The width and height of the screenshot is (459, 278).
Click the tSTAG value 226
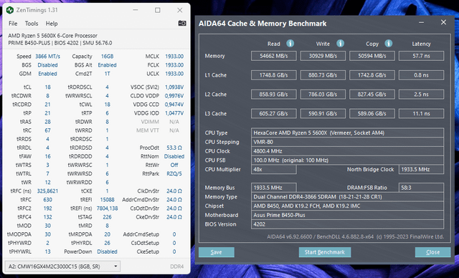(x=107, y=217)
